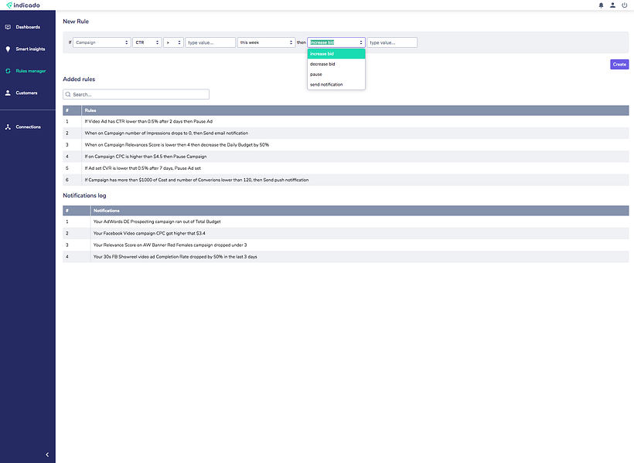Click the search magnifier icon
This screenshot has height=463, width=634.
click(68, 94)
